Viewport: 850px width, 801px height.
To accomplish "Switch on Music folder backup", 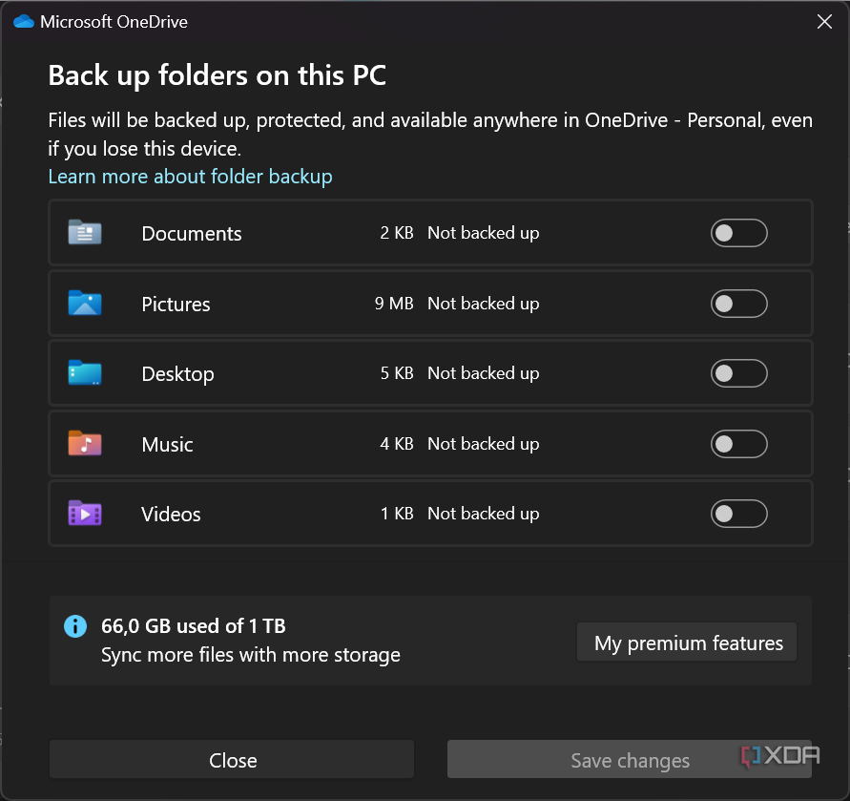I will (738, 444).
